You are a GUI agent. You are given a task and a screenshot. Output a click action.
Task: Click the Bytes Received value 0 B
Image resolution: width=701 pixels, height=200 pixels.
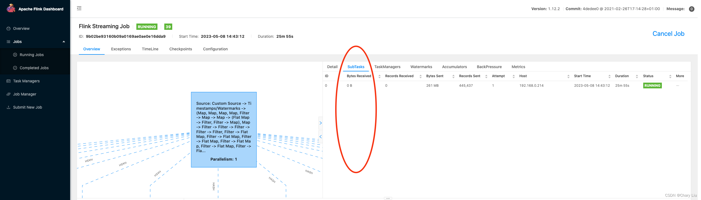pos(349,86)
